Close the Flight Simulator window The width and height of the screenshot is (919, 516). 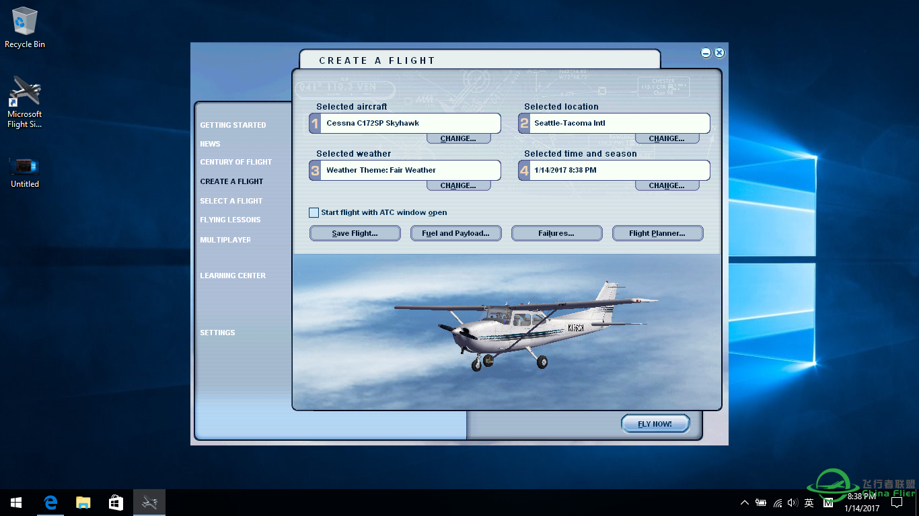coord(719,52)
